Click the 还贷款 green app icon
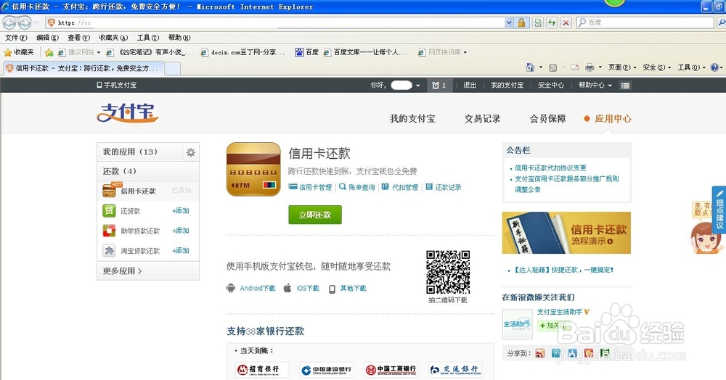 click(109, 211)
